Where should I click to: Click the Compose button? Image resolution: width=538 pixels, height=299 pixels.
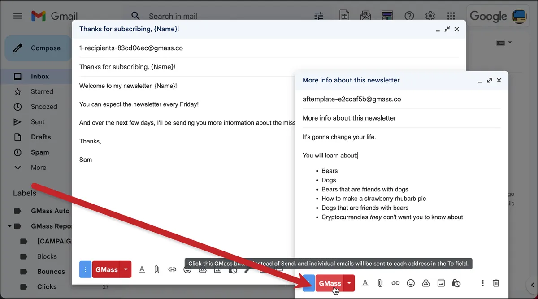(x=38, y=48)
